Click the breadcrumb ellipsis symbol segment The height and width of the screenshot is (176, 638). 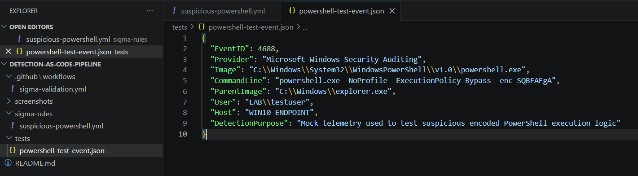pos(305,27)
